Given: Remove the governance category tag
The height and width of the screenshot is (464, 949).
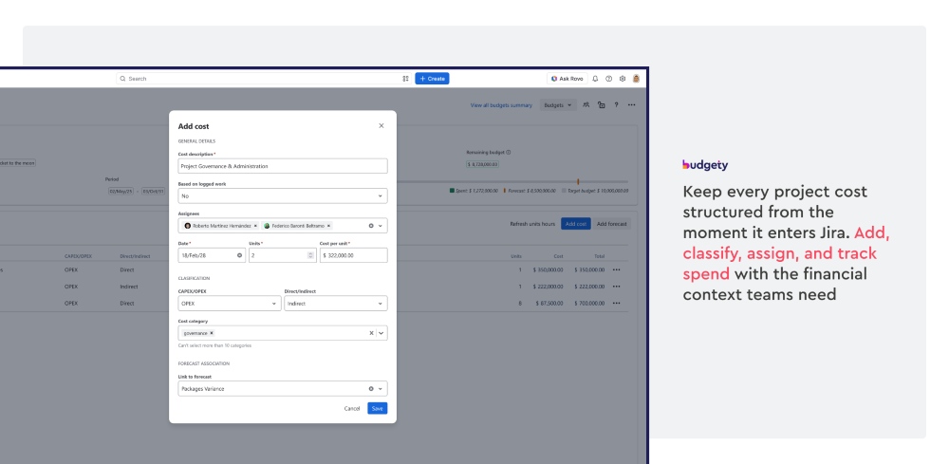Looking at the screenshot, I should pyautogui.click(x=212, y=333).
